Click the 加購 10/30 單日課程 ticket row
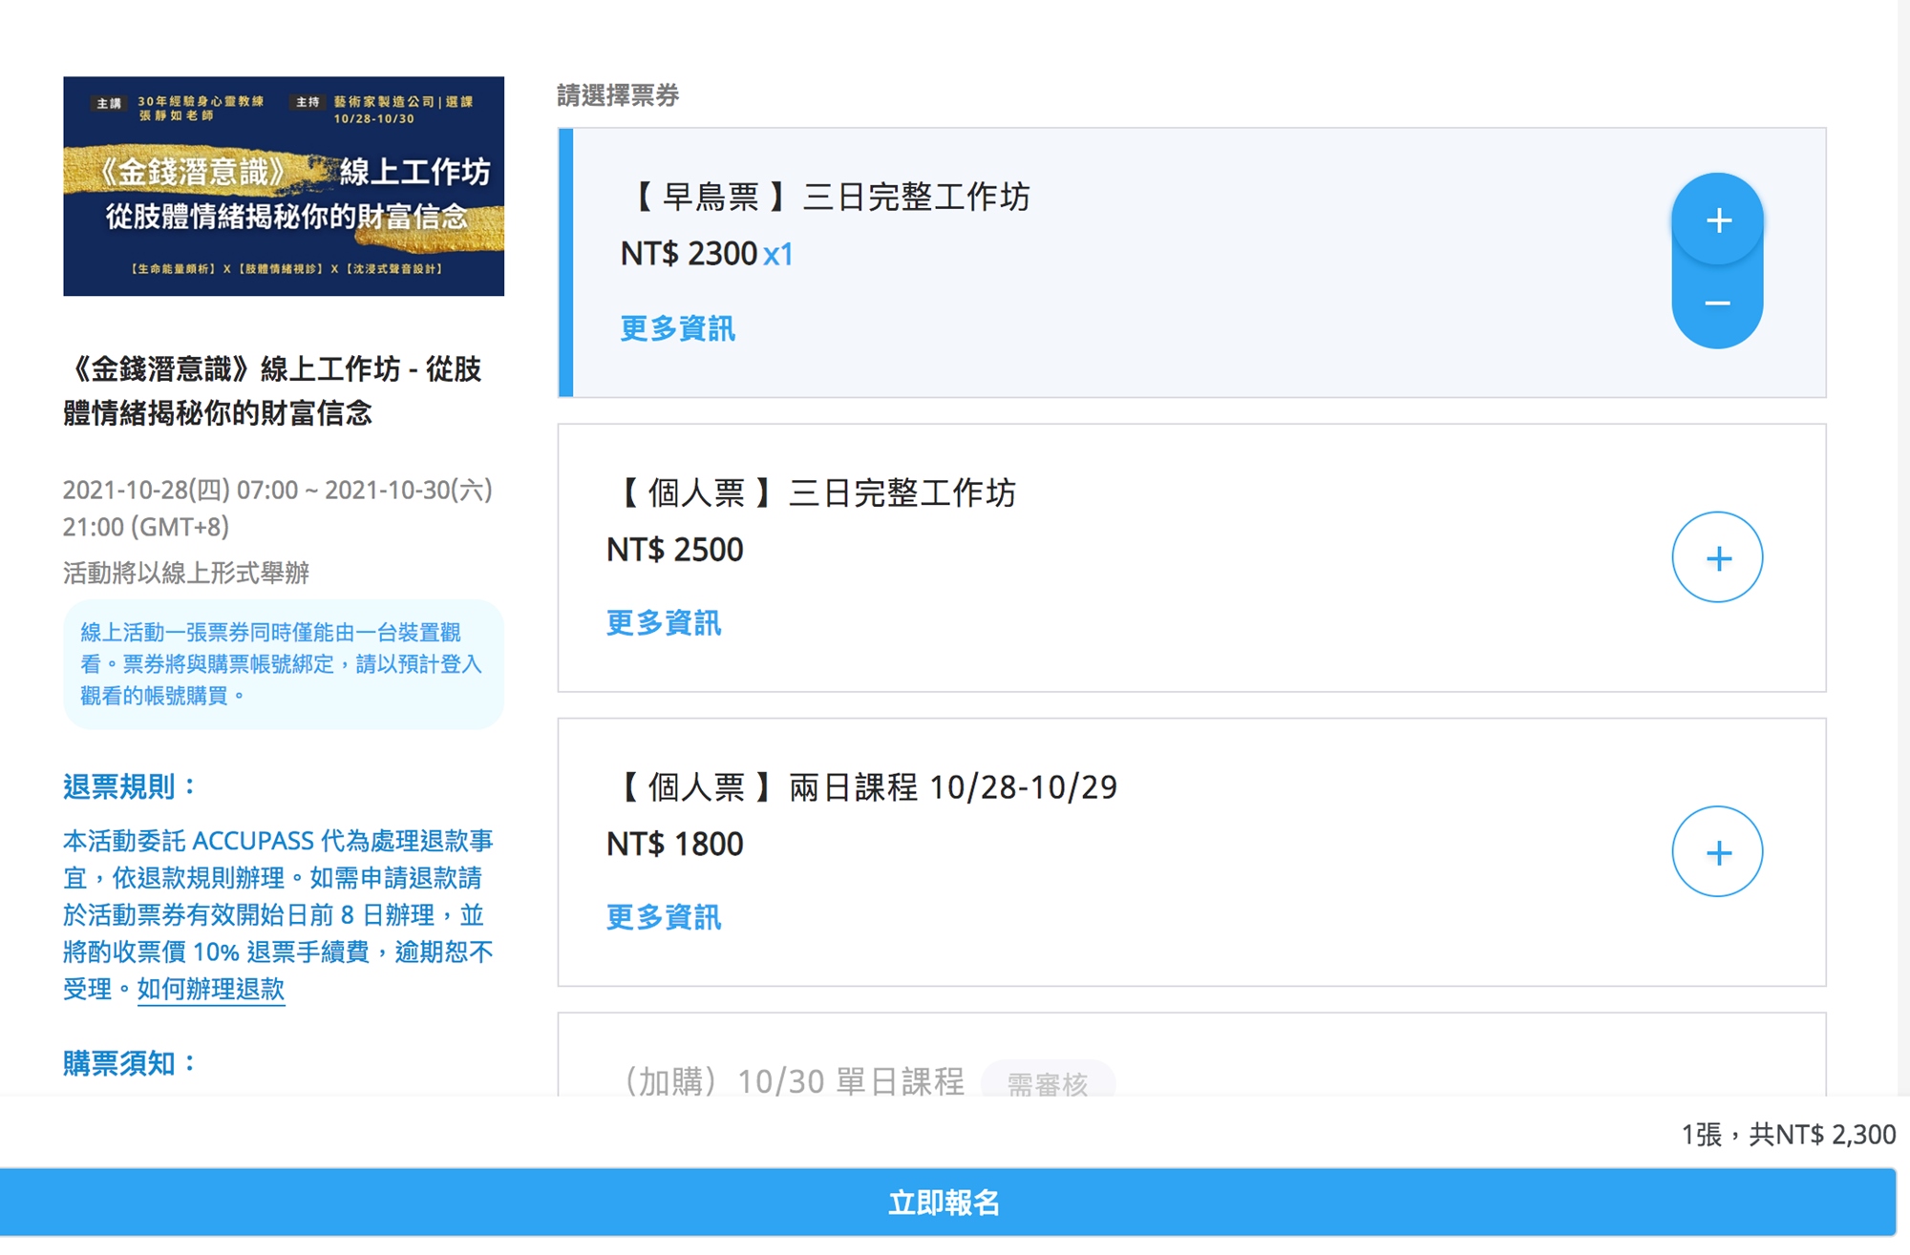This screenshot has height=1255, width=1910. 795,1081
